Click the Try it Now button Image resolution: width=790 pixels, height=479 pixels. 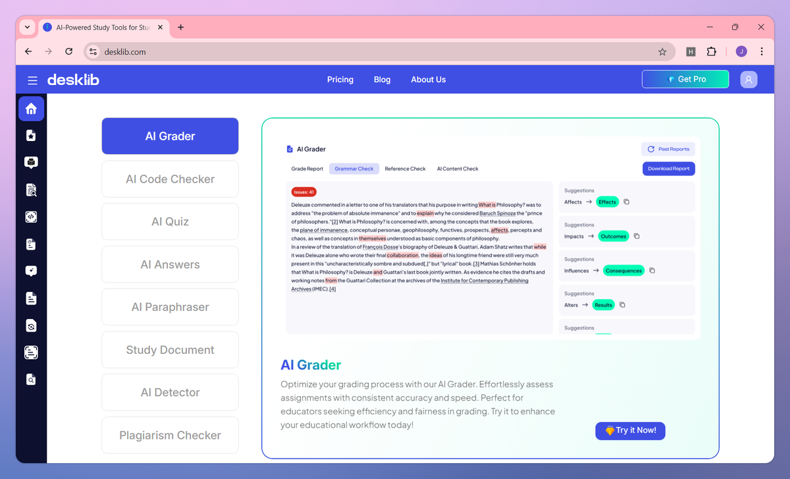pos(630,430)
